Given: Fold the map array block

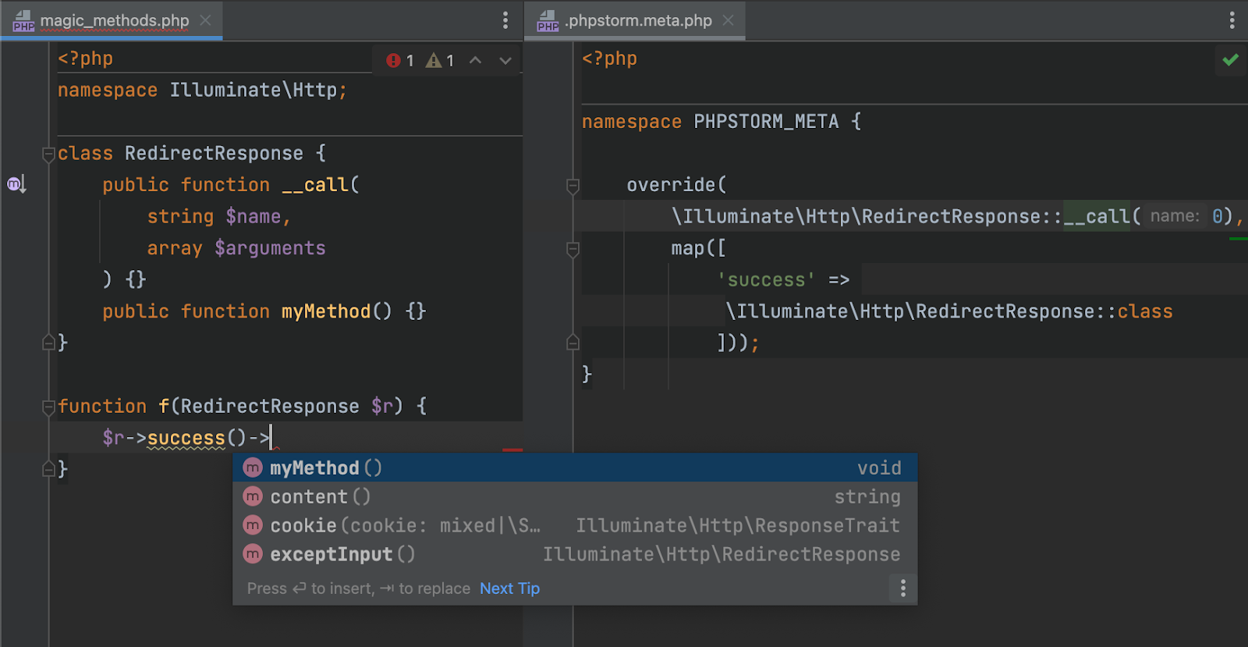Looking at the screenshot, I should 573,248.
